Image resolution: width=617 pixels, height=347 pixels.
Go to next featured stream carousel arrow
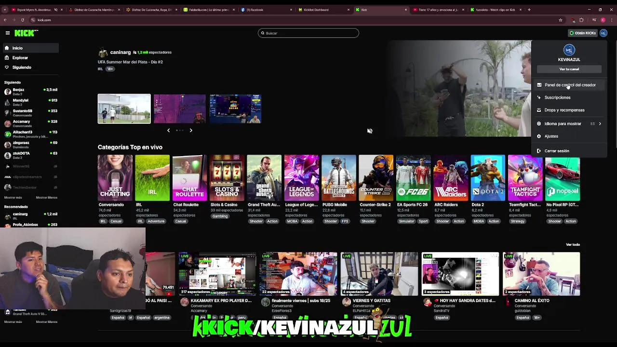pos(191,130)
